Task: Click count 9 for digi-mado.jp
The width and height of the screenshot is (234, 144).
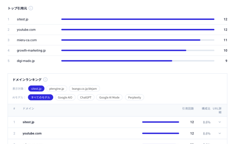Action: (x=226, y=61)
